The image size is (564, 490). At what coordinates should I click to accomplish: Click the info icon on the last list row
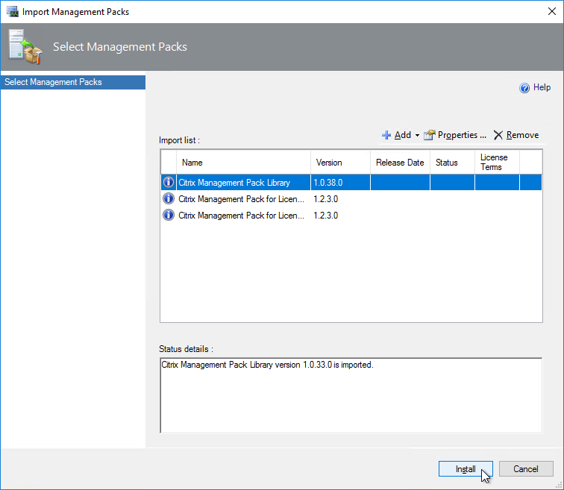click(169, 216)
